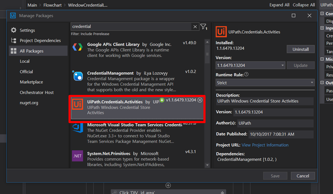Click the Settings gear icon
Image resolution: width=333 pixels, height=194 pixels.
pyautogui.click(x=14, y=30)
